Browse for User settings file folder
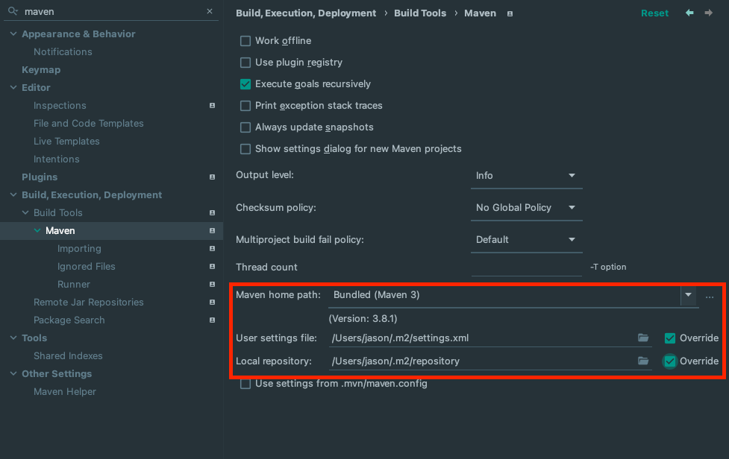Viewport: 729px width, 459px height. 643,338
